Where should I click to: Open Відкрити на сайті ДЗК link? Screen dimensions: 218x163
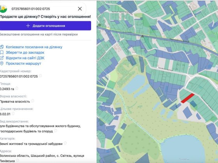point(25,58)
